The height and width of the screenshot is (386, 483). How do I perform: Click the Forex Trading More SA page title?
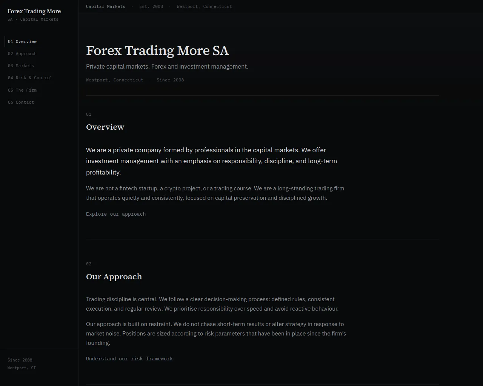click(x=157, y=51)
